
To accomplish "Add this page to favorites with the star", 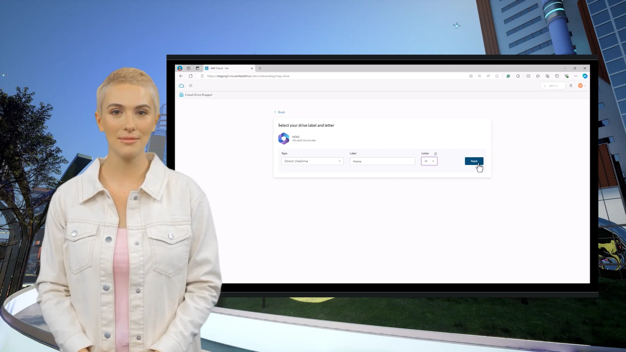I will (497, 76).
